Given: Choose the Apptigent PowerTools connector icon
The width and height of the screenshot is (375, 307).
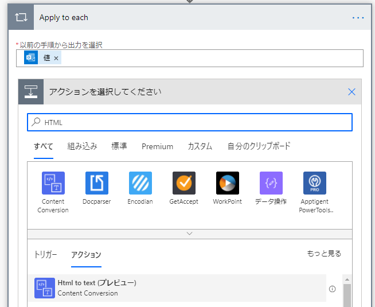Looking at the screenshot, I should tap(315, 183).
